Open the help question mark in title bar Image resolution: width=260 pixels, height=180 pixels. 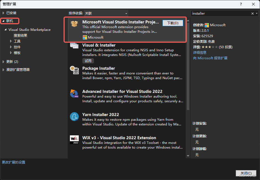[241, 4]
